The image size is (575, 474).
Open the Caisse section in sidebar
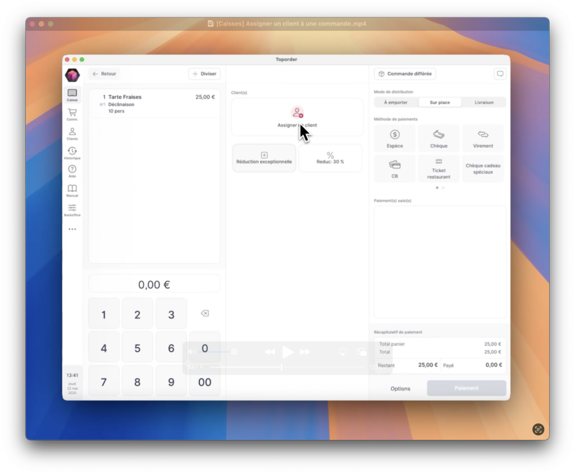click(x=72, y=95)
